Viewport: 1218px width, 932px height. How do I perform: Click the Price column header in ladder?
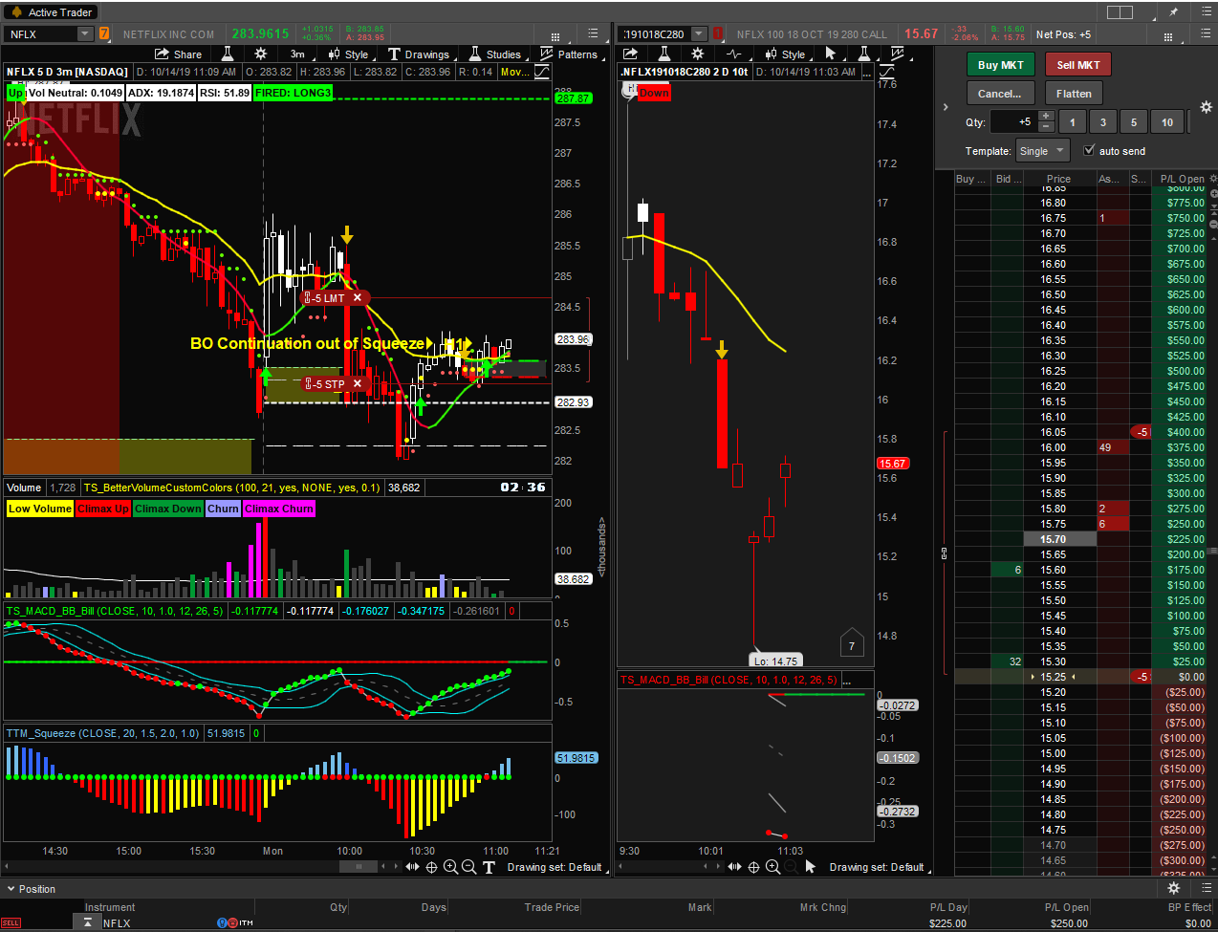point(1058,179)
